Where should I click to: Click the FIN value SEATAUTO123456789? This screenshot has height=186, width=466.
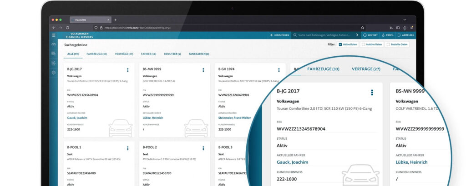pos(81,173)
